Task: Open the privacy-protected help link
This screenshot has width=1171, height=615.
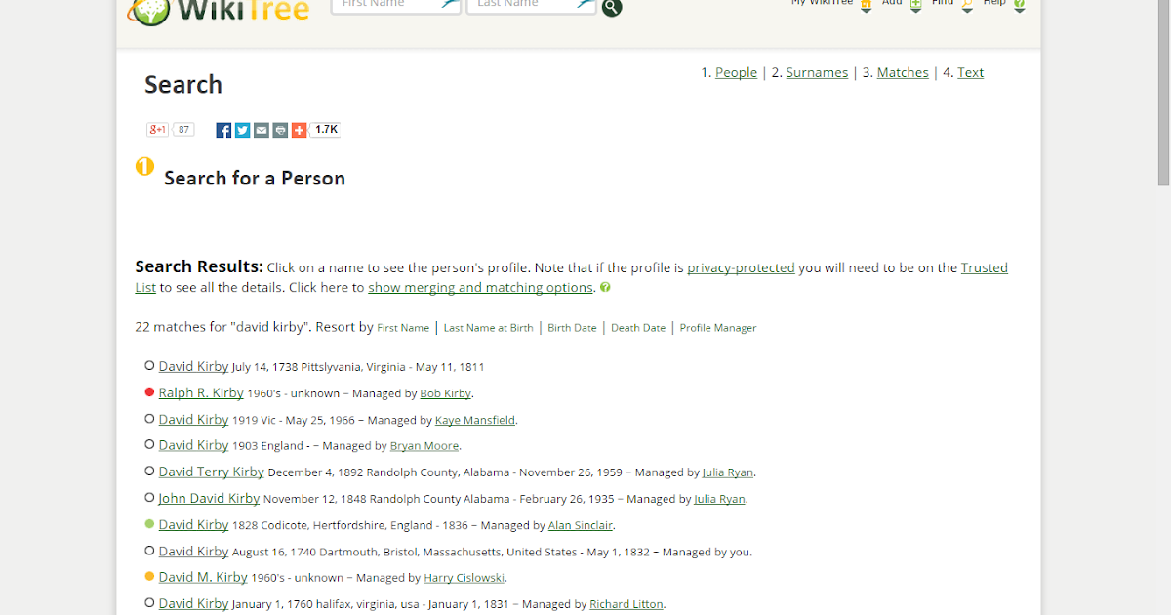Action: tap(741, 267)
